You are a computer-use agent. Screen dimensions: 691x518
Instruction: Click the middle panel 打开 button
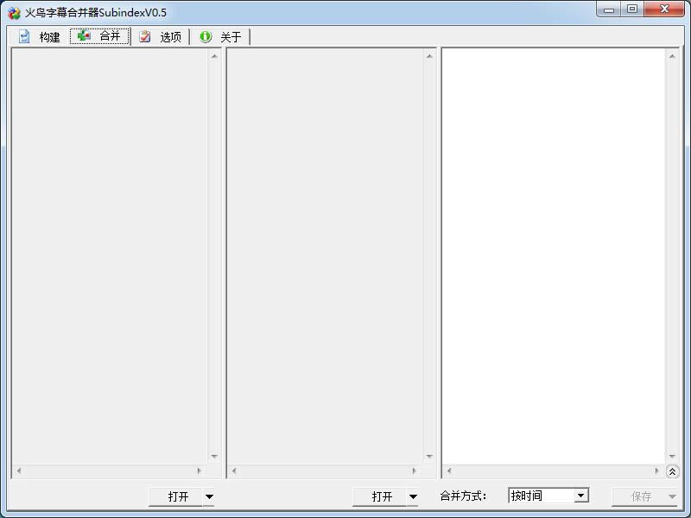(380, 496)
